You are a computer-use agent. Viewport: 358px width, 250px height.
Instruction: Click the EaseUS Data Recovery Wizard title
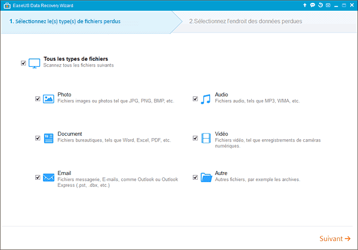(43, 6)
